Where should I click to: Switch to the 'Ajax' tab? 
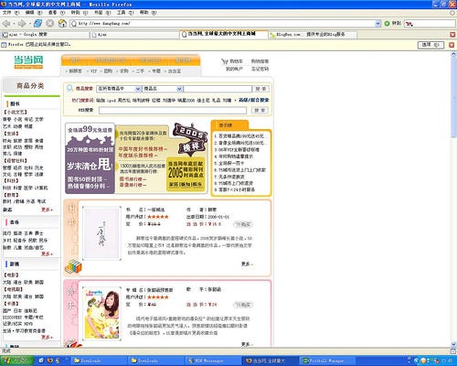coord(134,35)
